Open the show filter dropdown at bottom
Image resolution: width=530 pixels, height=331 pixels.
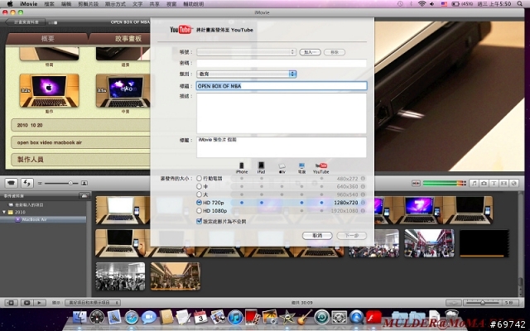93,303
